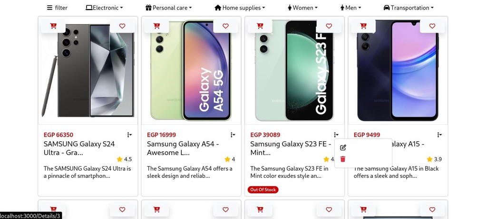Image resolution: width=487 pixels, height=219 pixels.
Task: Click the star rating on Galaxy A54
Action: pos(230,159)
